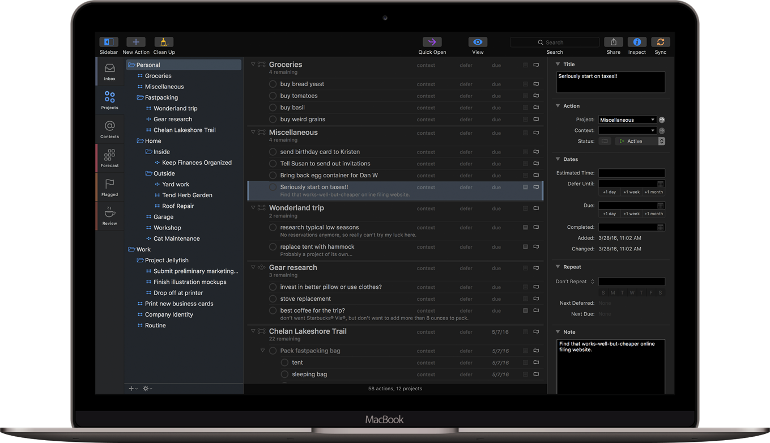Click +1 day under Defer Until
Image resolution: width=770 pixels, height=443 pixels.
coord(609,192)
